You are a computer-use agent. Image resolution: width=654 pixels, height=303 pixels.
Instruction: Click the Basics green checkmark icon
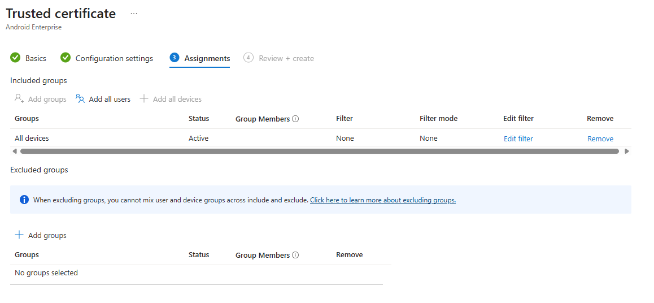16,58
